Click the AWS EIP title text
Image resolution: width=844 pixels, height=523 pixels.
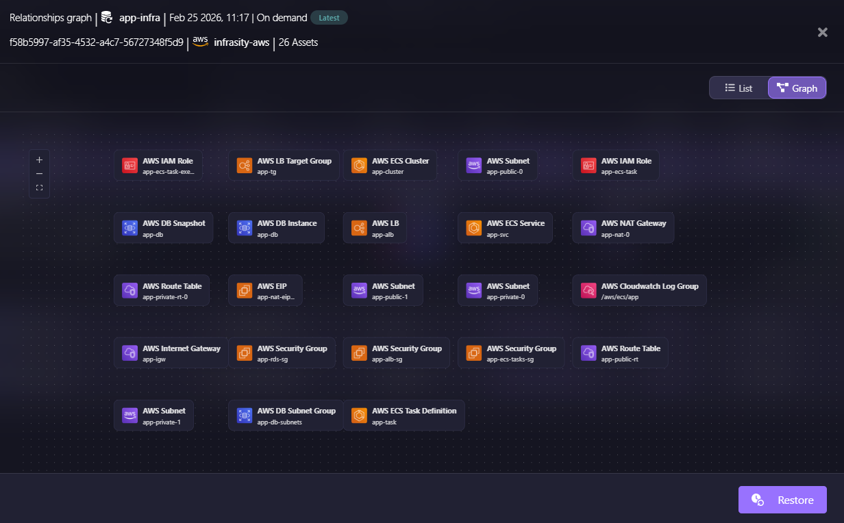[x=272, y=286]
